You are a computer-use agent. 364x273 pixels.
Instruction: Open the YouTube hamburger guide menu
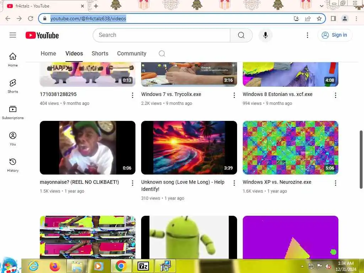pyautogui.click(x=13, y=35)
